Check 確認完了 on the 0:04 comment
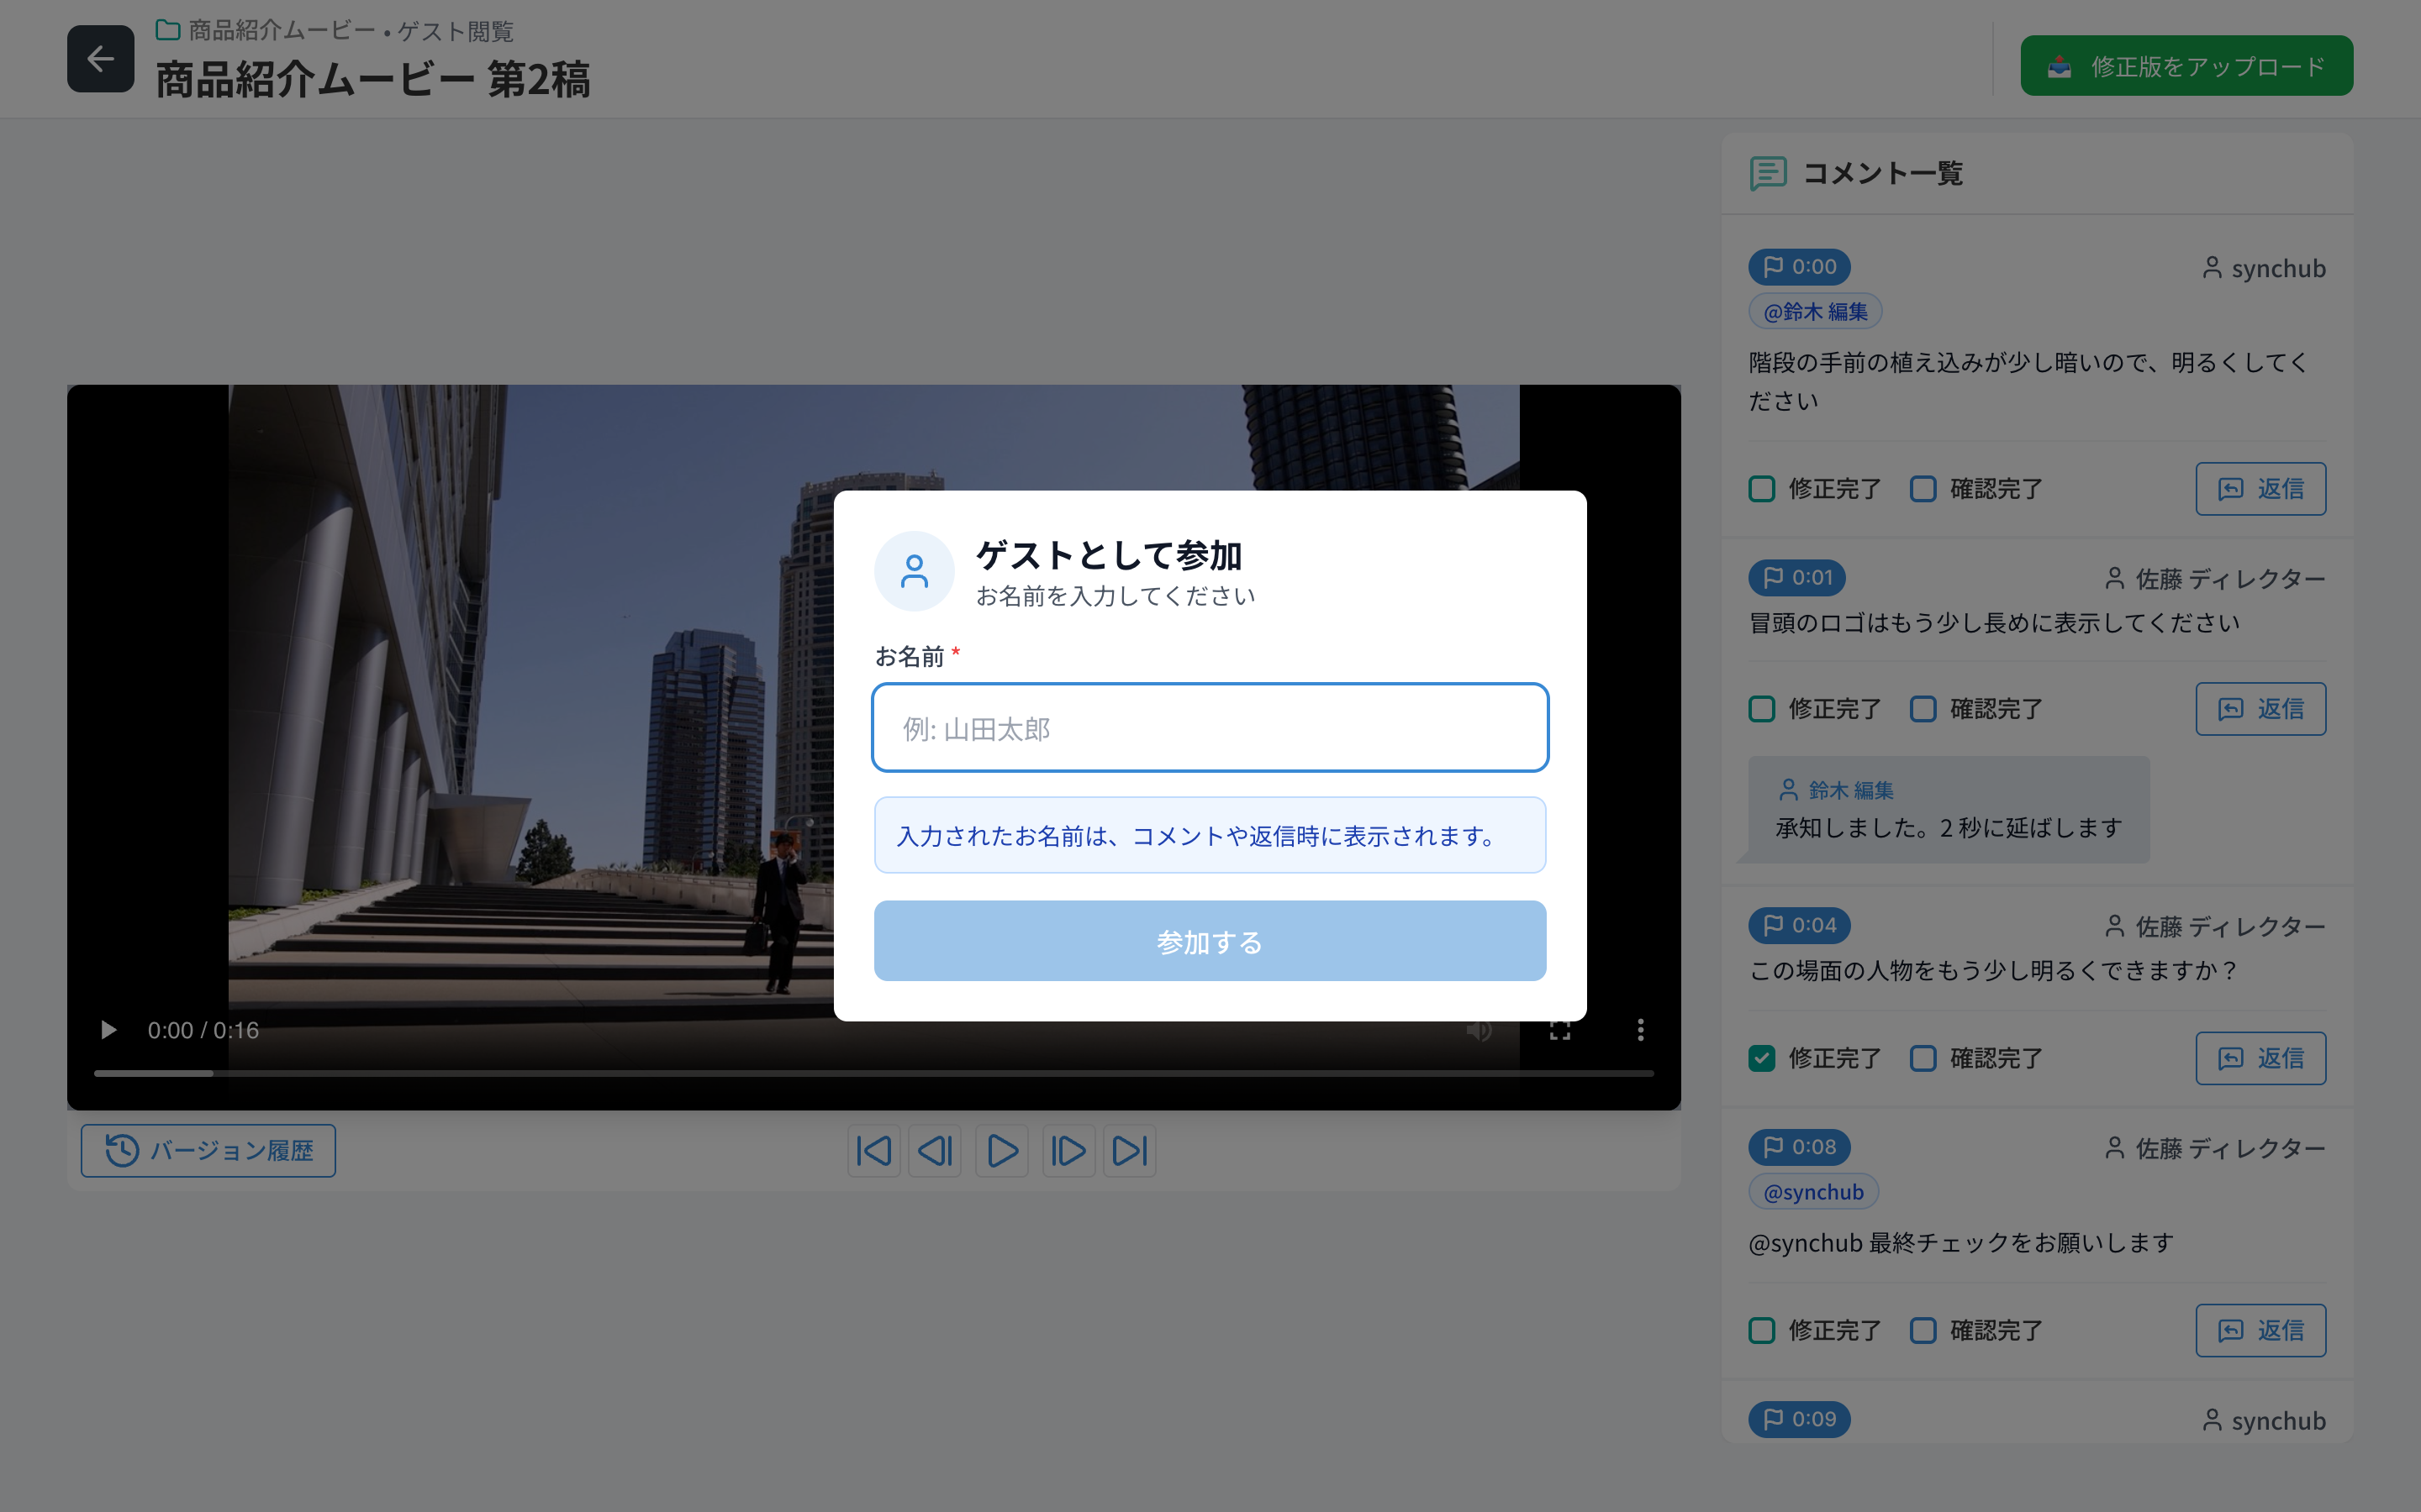The height and width of the screenshot is (1512, 2421). pyautogui.click(x=1923, y=1058)
